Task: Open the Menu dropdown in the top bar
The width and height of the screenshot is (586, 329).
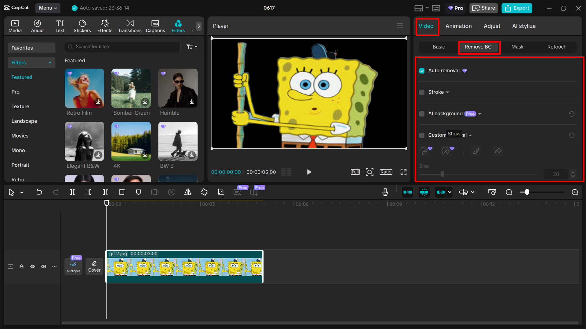Action: (x=48, y=8)
